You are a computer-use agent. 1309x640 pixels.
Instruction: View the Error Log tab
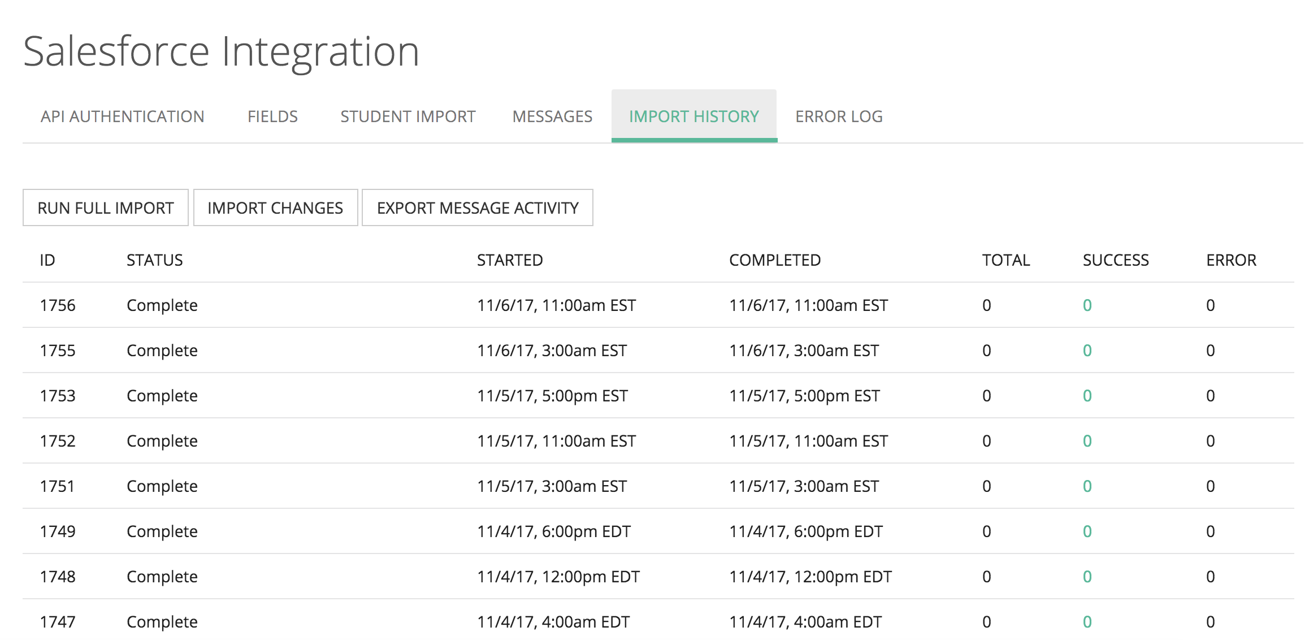[839, 116]
